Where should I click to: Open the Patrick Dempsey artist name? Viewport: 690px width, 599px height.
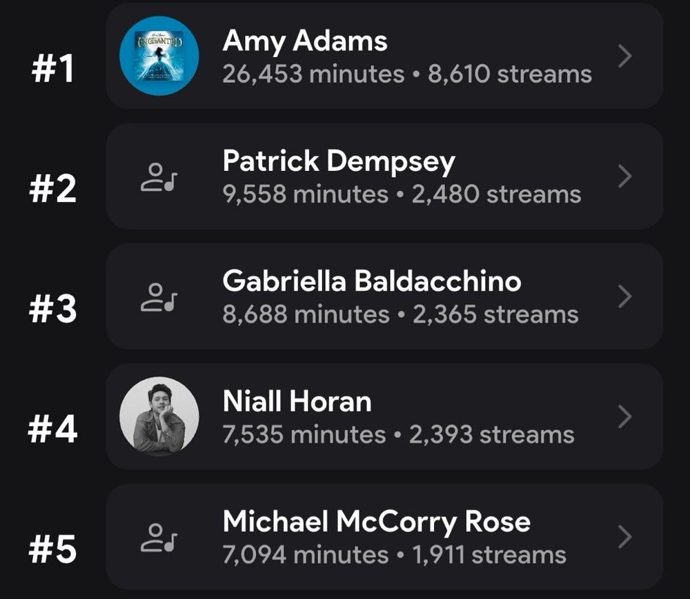pyautogui.click(x=339, y=162)
